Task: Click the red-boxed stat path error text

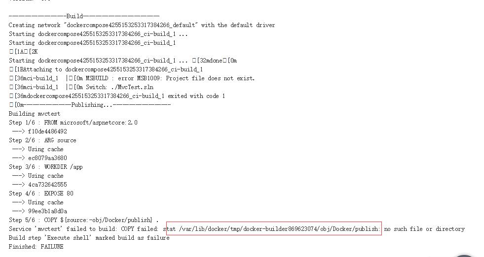Action: (274, 228)
